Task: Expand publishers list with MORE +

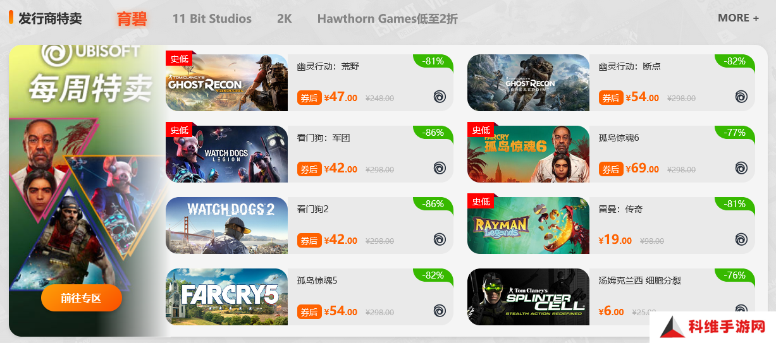Action: 738,18
